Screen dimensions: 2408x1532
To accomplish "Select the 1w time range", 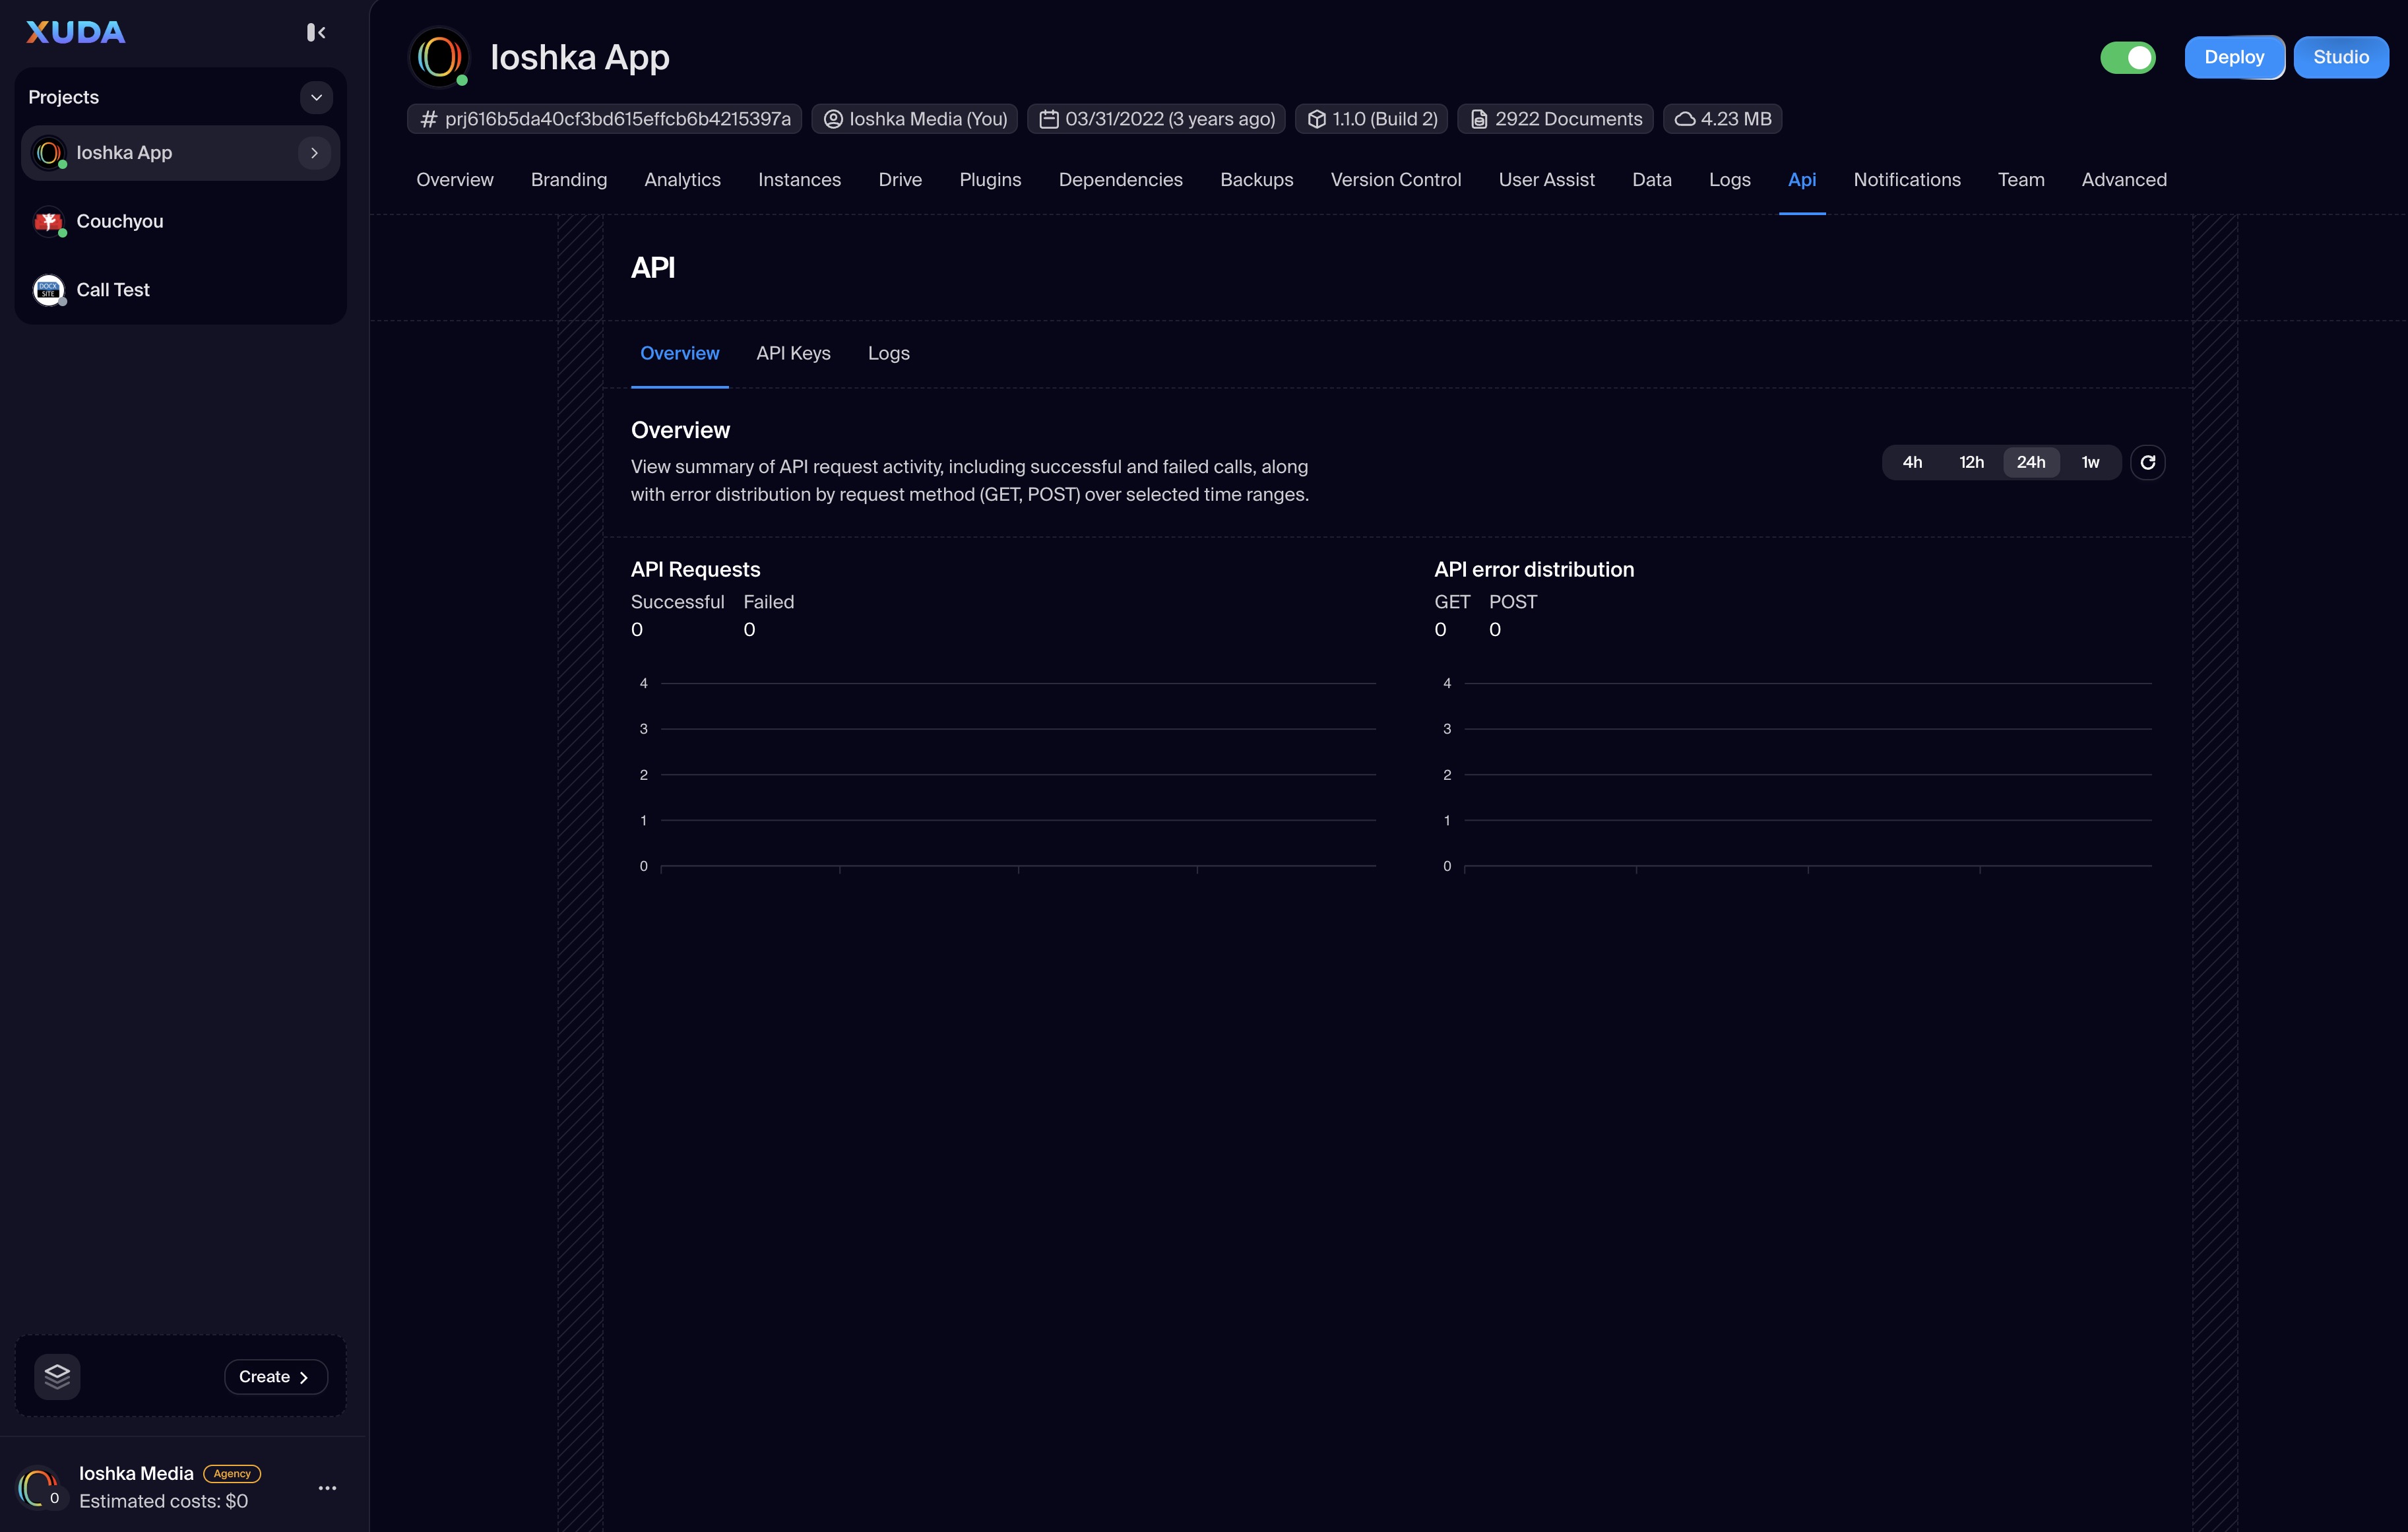I will [x=2089, y=462].
